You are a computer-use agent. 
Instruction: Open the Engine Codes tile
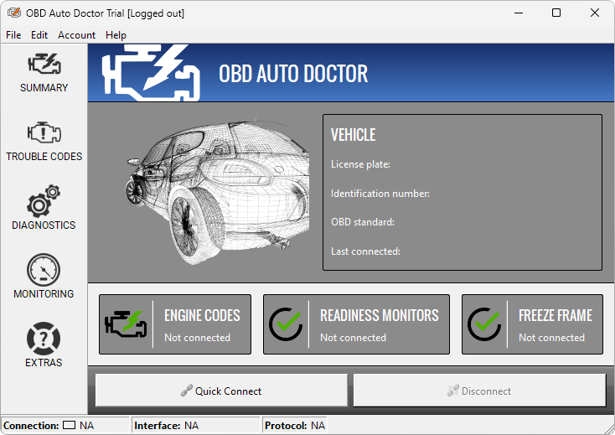(175, 324)
